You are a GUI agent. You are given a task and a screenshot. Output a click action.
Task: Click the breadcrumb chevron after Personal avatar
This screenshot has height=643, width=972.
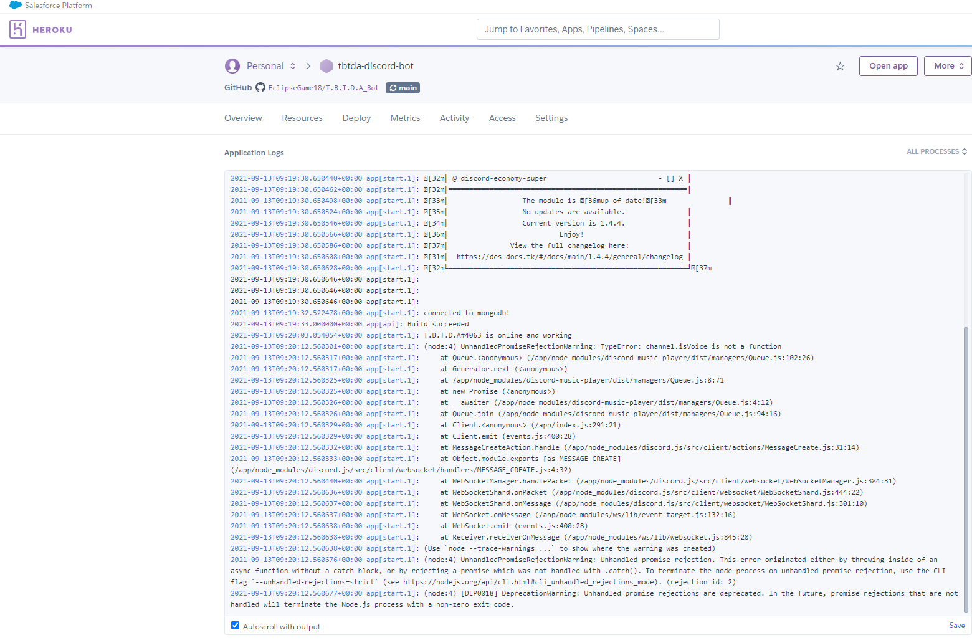coord(308,65)
